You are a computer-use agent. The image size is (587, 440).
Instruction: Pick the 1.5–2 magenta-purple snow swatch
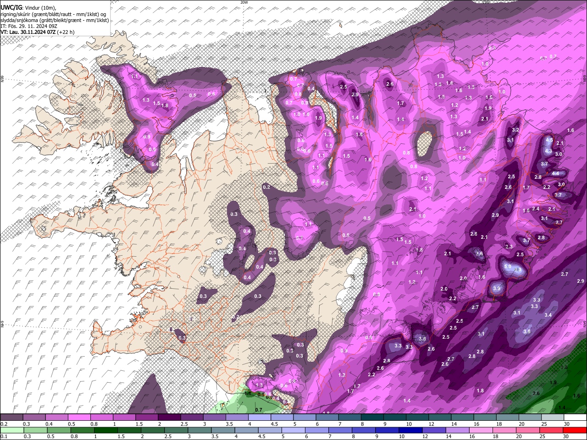pos(146,418)
